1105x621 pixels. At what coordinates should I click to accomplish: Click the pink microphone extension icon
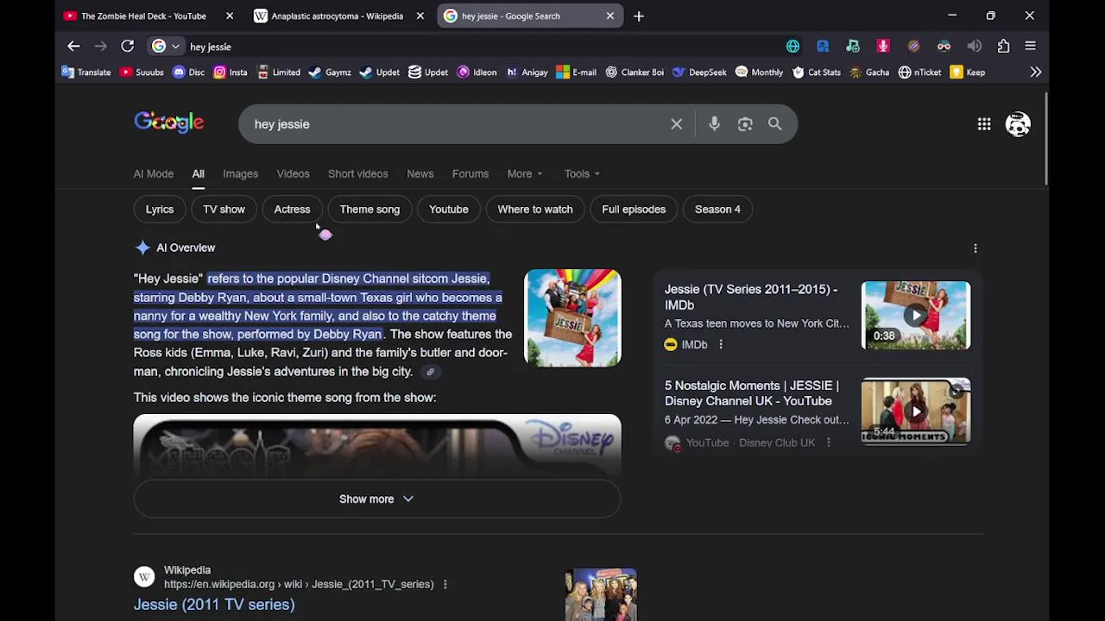pyautogui.click(x=883, y=47)
